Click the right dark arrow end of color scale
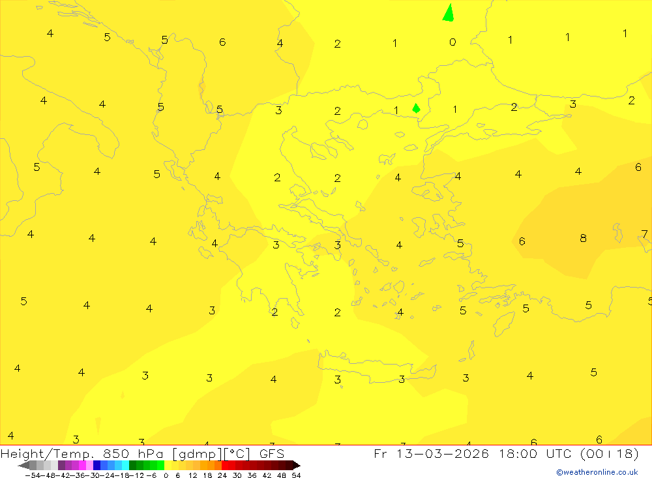 (x=297, y=466)
